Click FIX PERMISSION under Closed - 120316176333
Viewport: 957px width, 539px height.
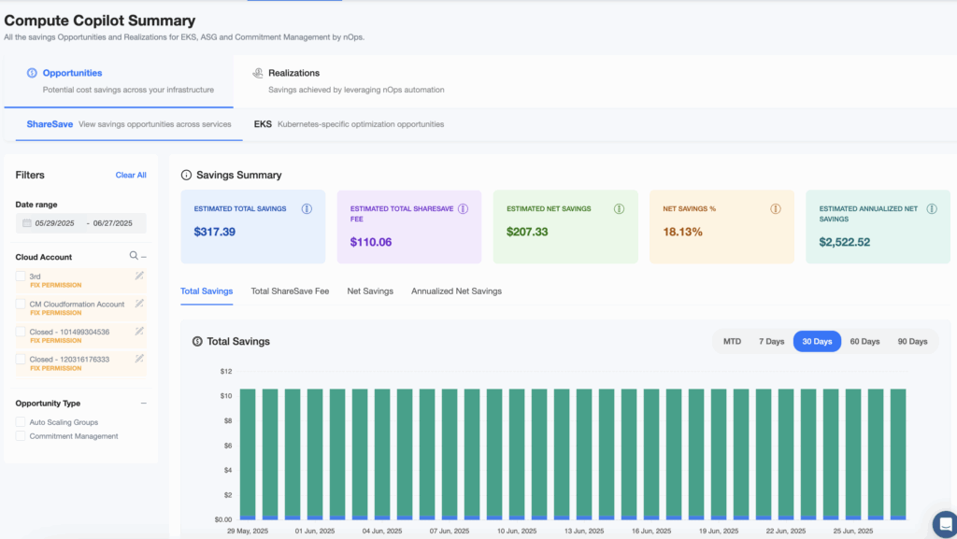[55, 368]
